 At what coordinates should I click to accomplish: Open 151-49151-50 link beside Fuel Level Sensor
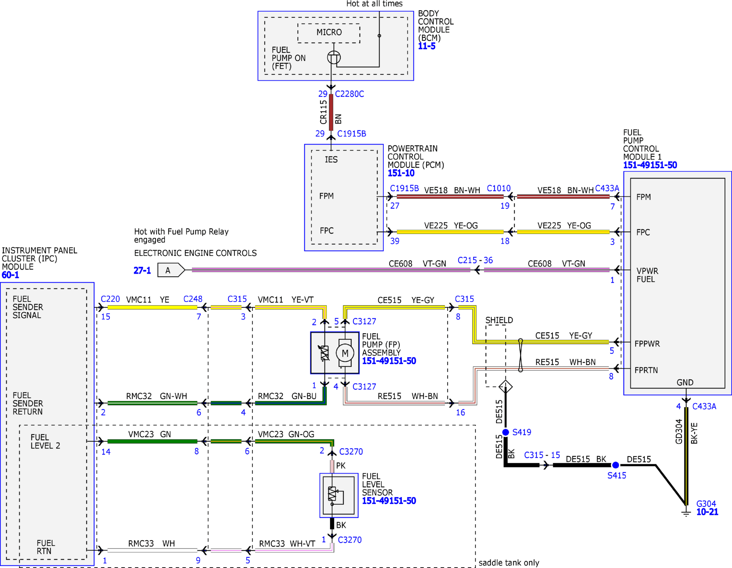(389, 501)
